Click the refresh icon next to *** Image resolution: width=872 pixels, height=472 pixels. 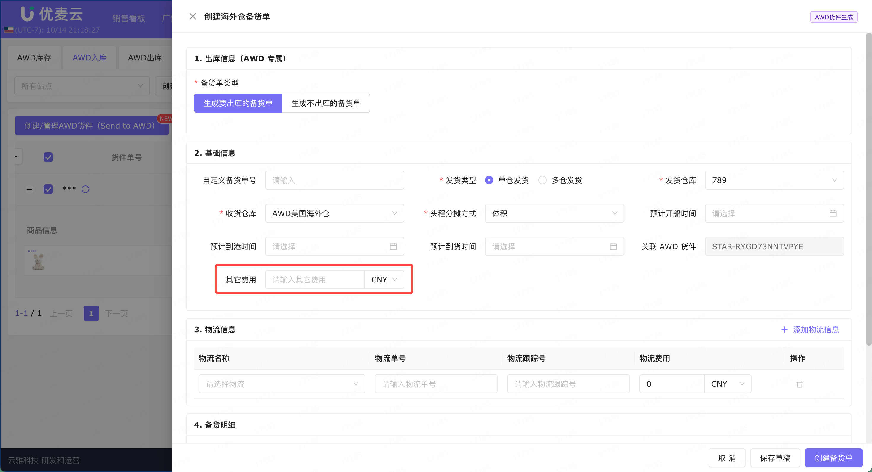pos(85,189)
